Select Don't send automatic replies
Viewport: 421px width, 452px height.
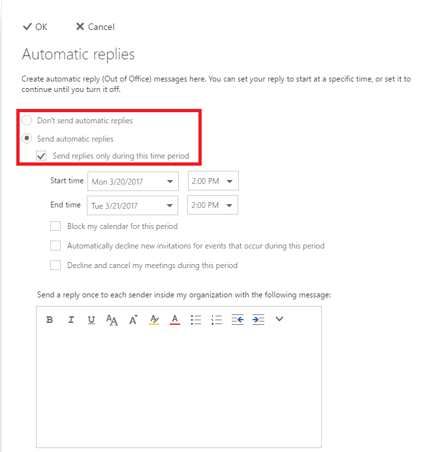27,120
